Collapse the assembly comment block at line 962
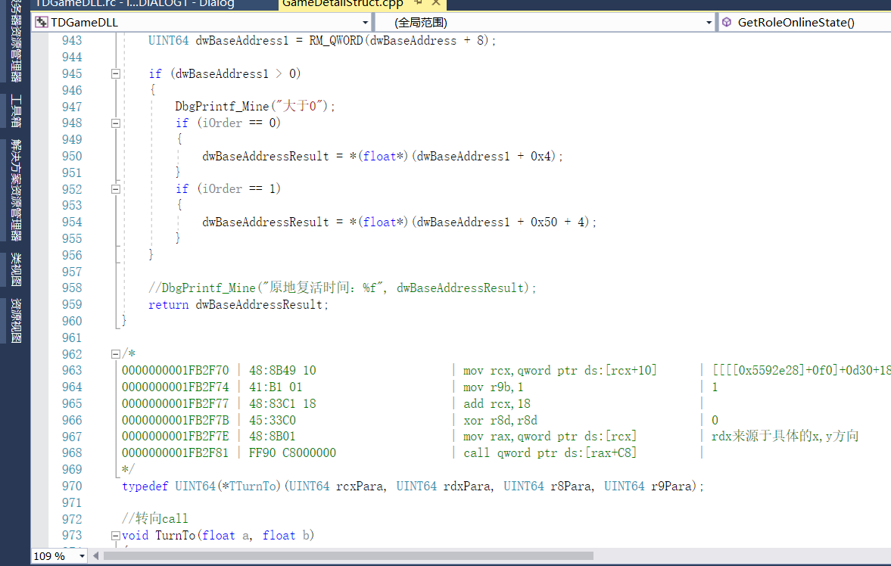Viewport: 891px width, 566px height. (115, 354)
